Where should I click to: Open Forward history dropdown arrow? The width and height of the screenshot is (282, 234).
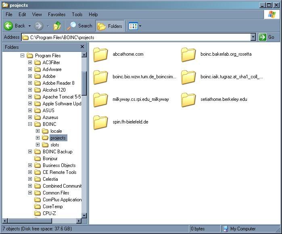pyautogui.click(x=48, y=26)
